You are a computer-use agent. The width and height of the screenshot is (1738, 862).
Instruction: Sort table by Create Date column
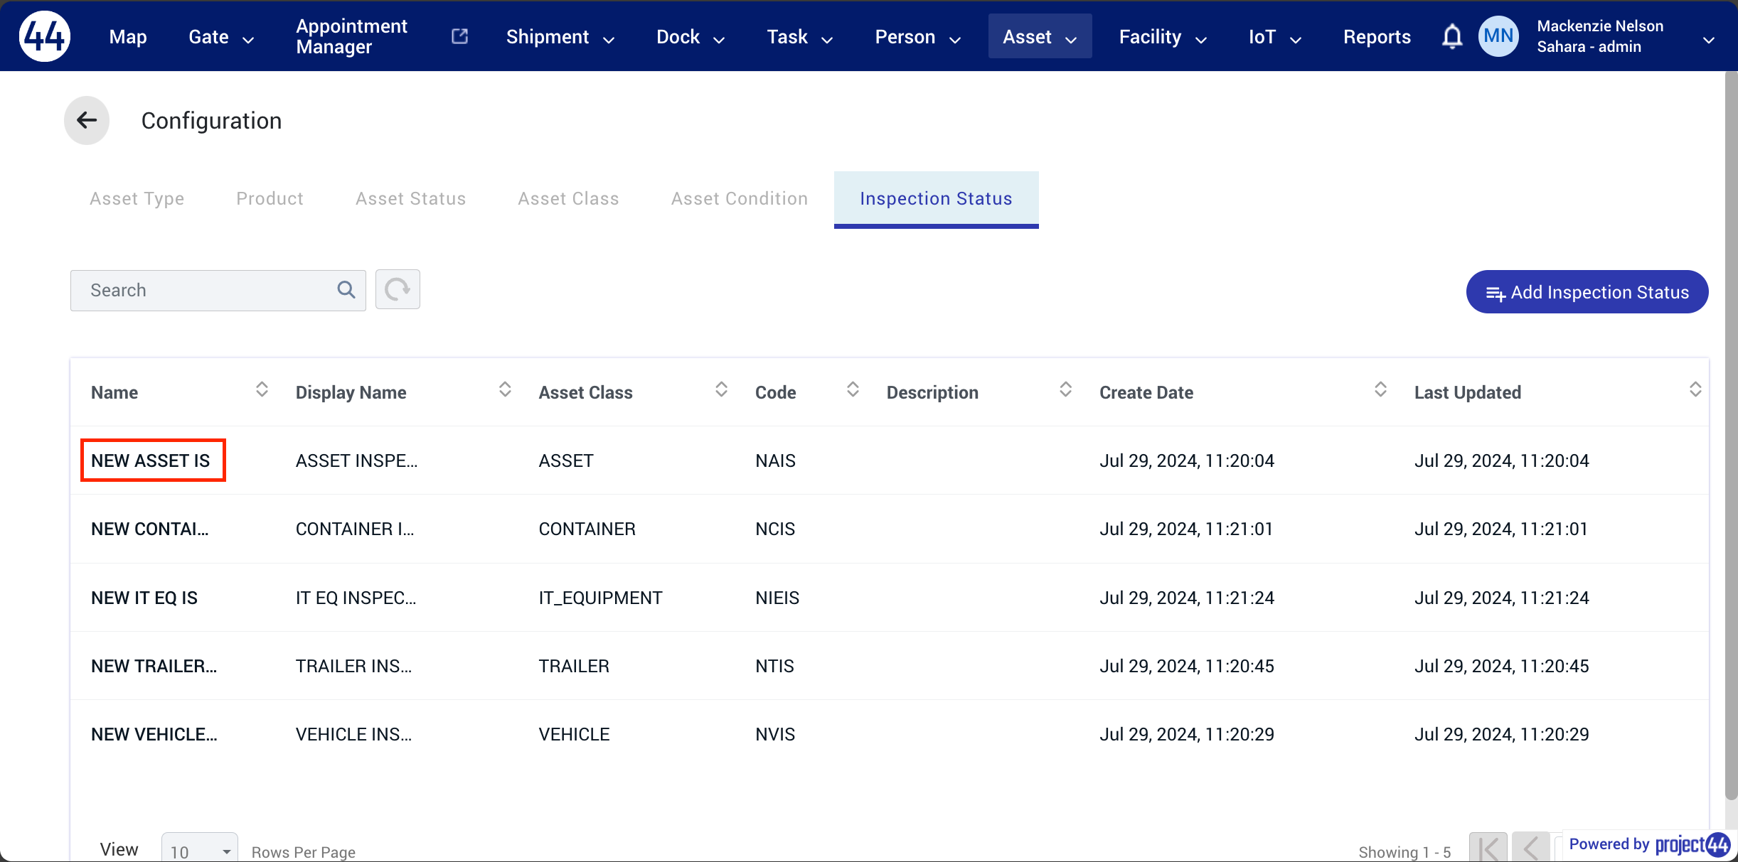click(x=1380, y=389)
